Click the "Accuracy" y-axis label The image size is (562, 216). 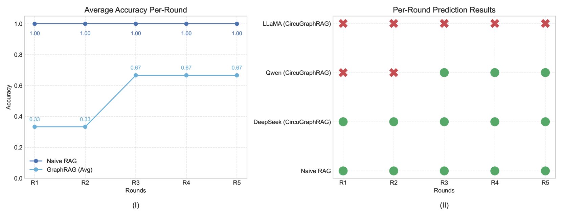(x=9, y=97)
